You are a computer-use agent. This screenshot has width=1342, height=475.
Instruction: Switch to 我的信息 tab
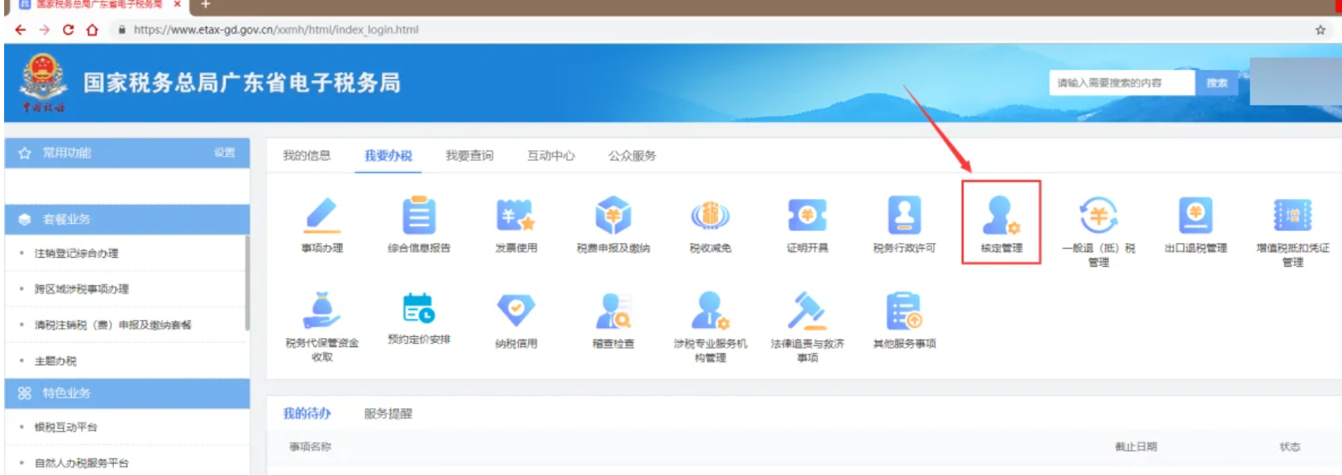point(307,155)
